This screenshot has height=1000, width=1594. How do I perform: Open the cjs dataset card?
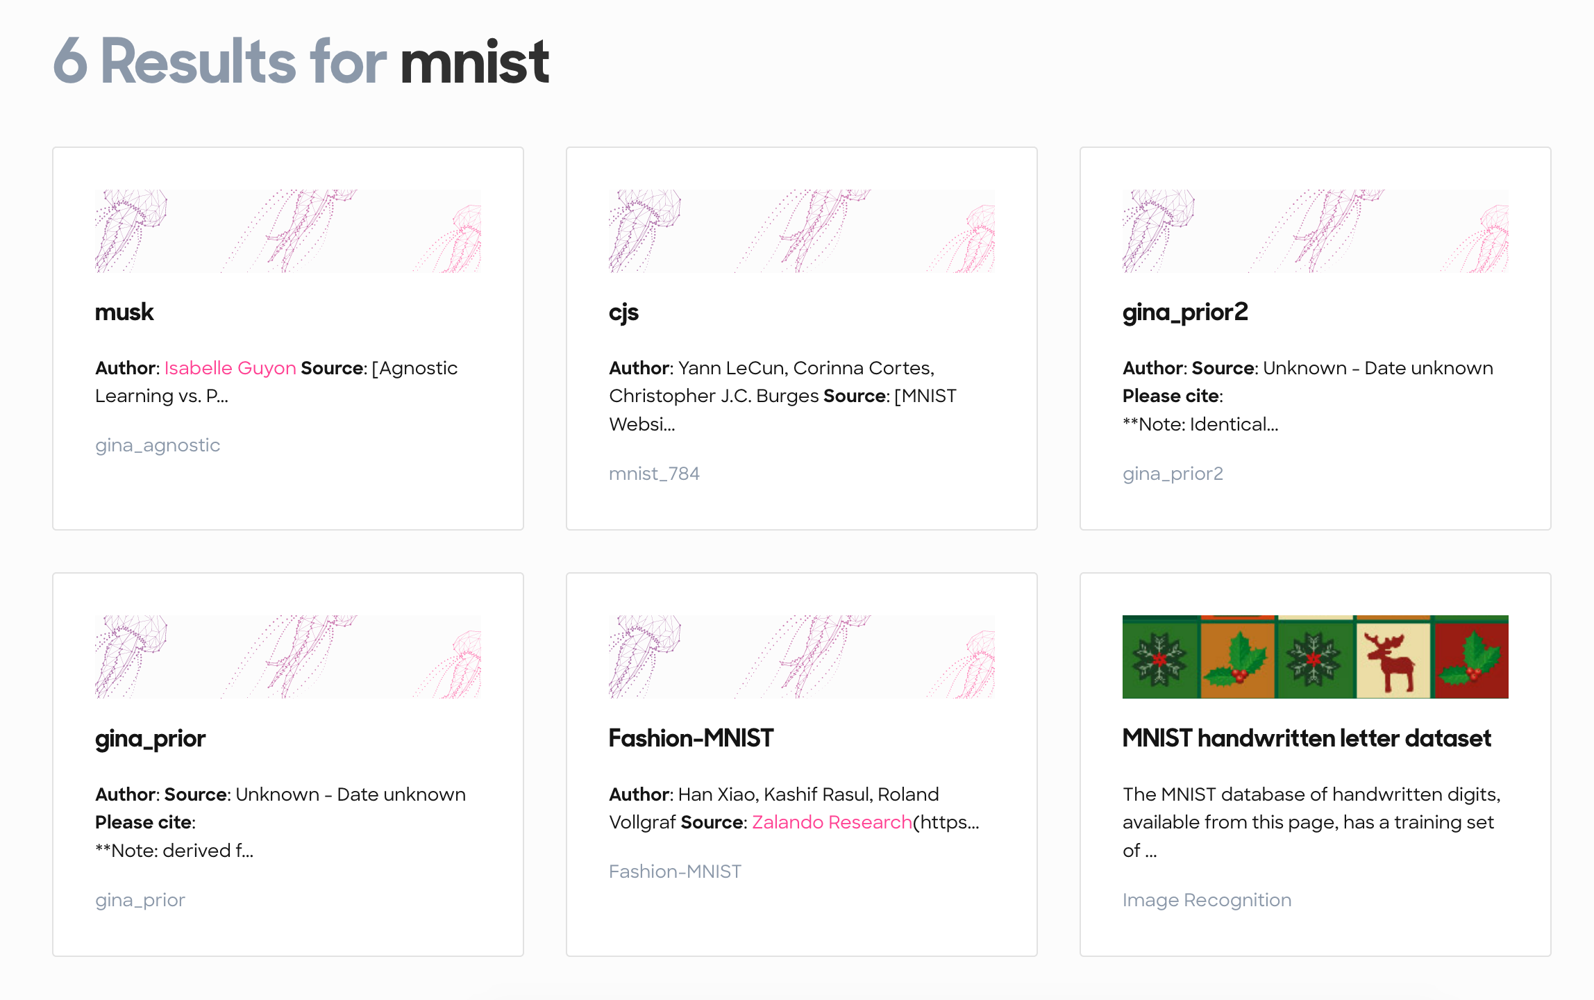click(x=623, y=312)
